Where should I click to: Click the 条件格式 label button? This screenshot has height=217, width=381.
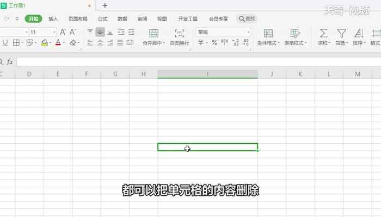(268, 43)
